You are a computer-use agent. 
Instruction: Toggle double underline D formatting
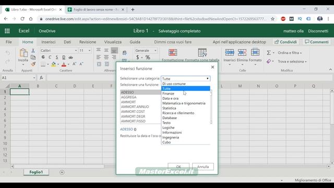click(64, 57)
